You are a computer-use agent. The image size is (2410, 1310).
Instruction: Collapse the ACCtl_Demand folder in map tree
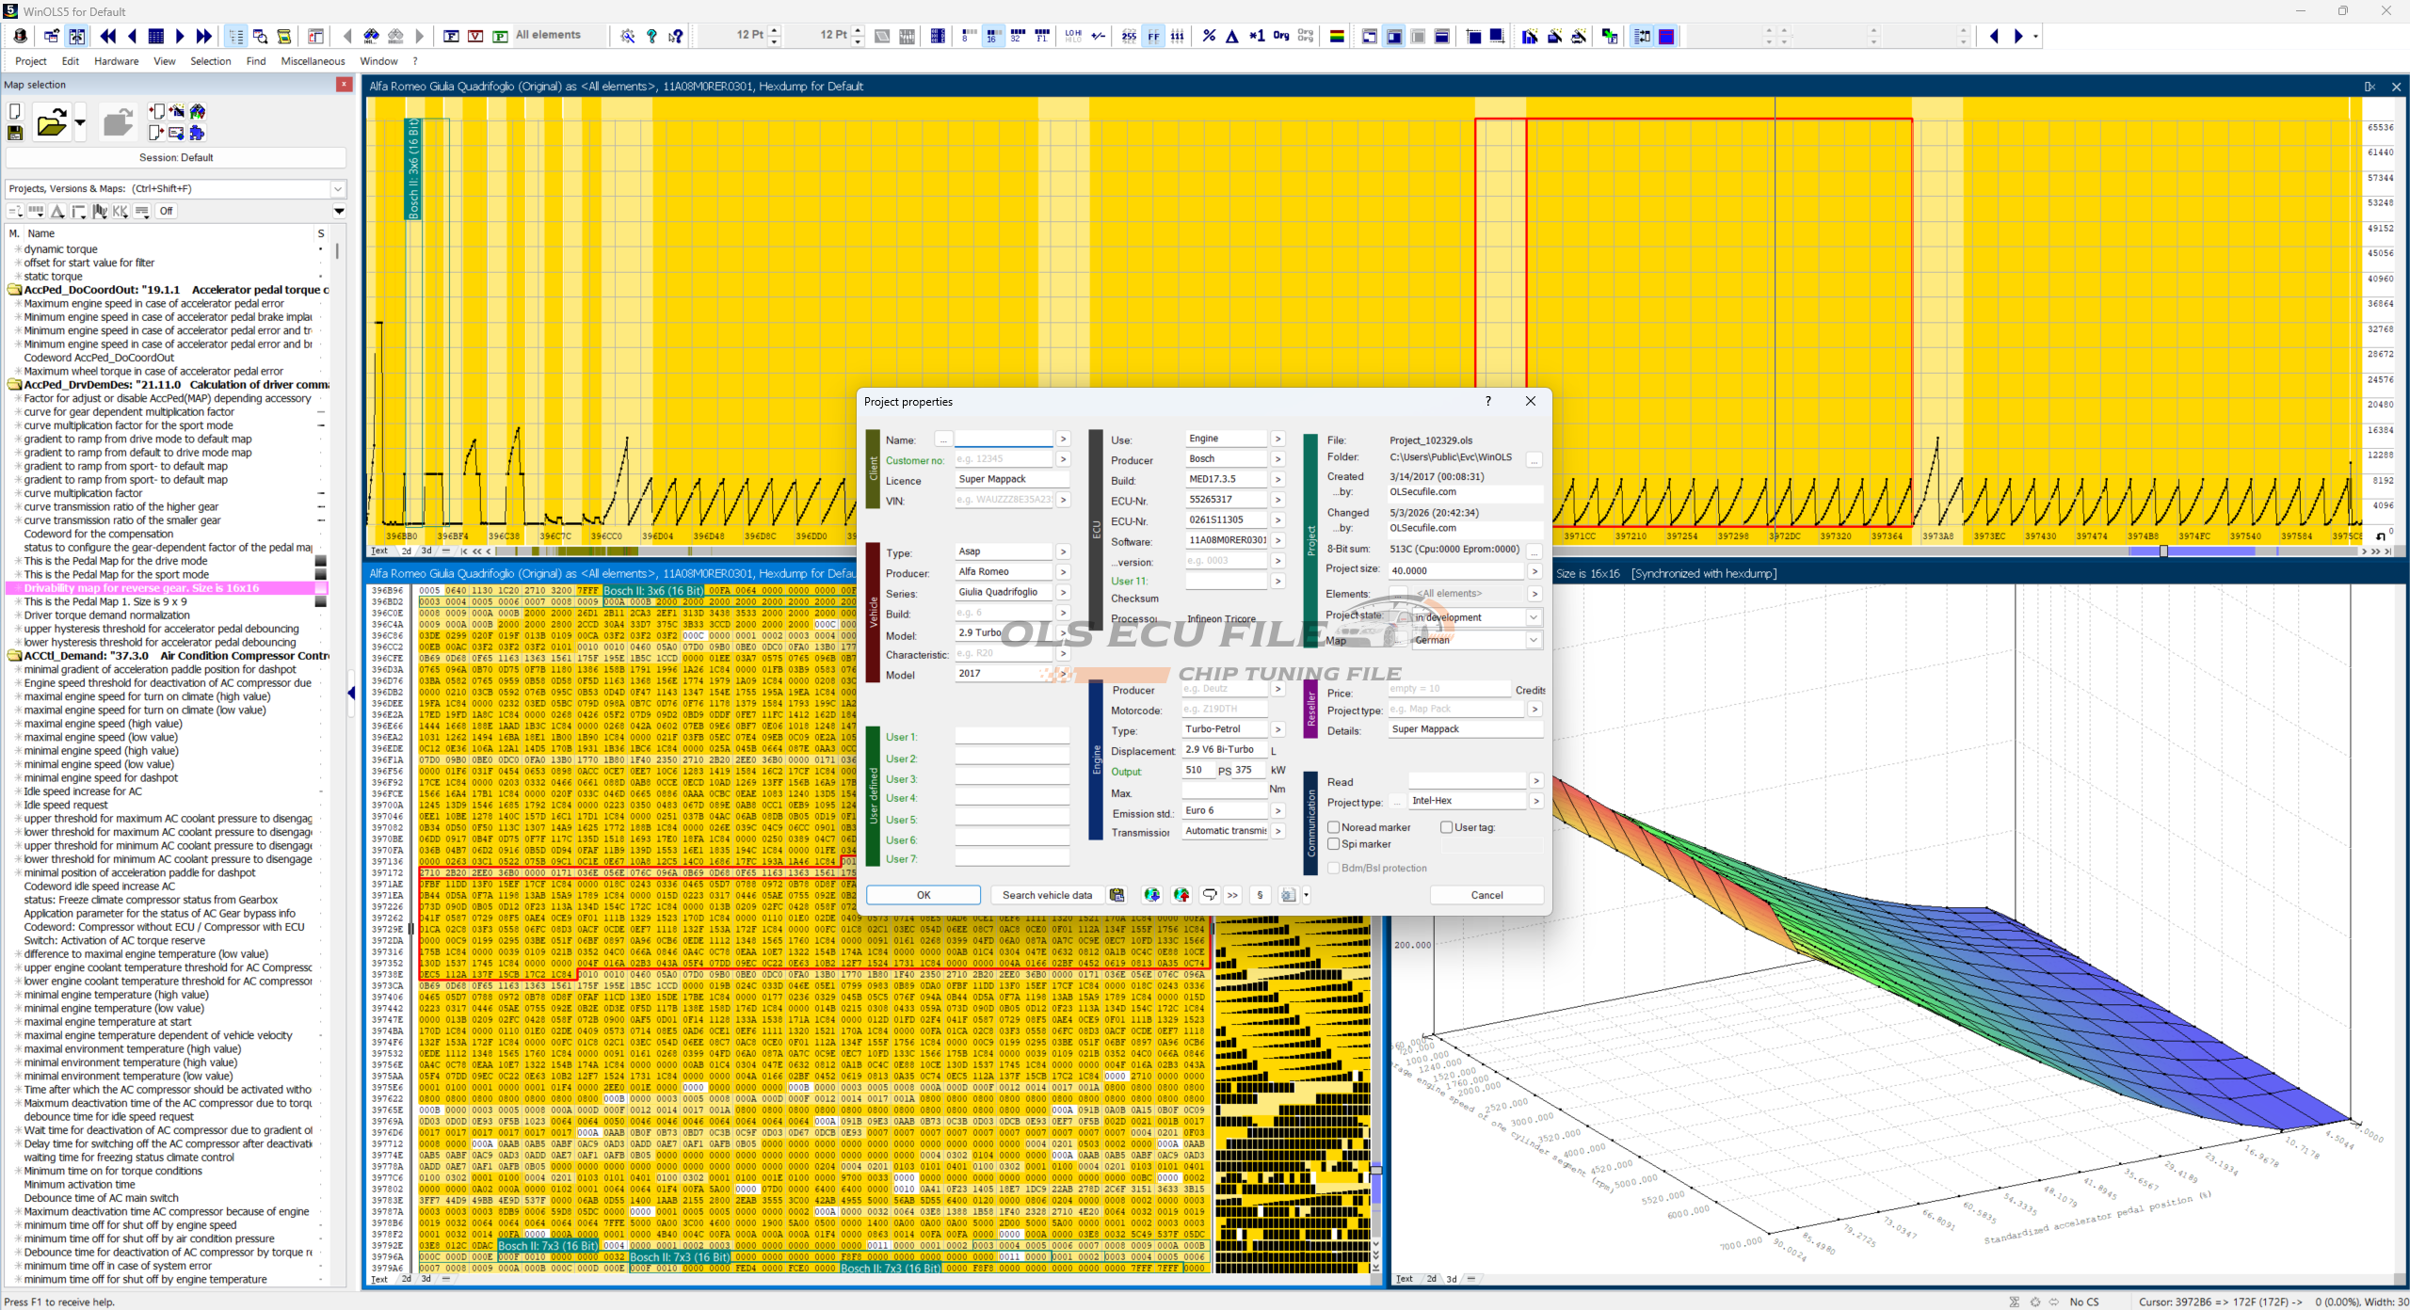[15, 656]
